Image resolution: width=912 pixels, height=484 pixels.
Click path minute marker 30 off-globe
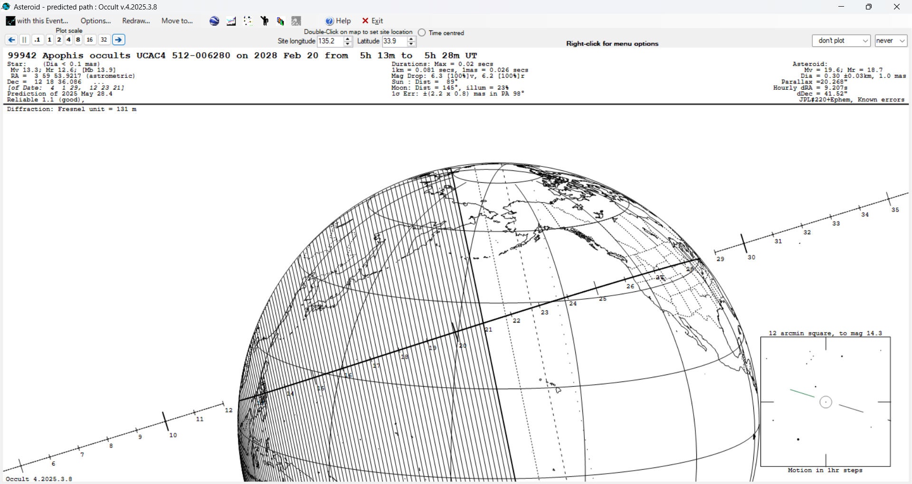click(751, 257)
